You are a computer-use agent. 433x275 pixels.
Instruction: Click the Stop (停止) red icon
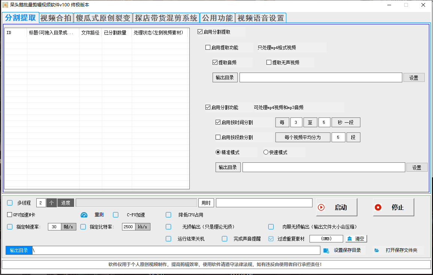(378, 207)
